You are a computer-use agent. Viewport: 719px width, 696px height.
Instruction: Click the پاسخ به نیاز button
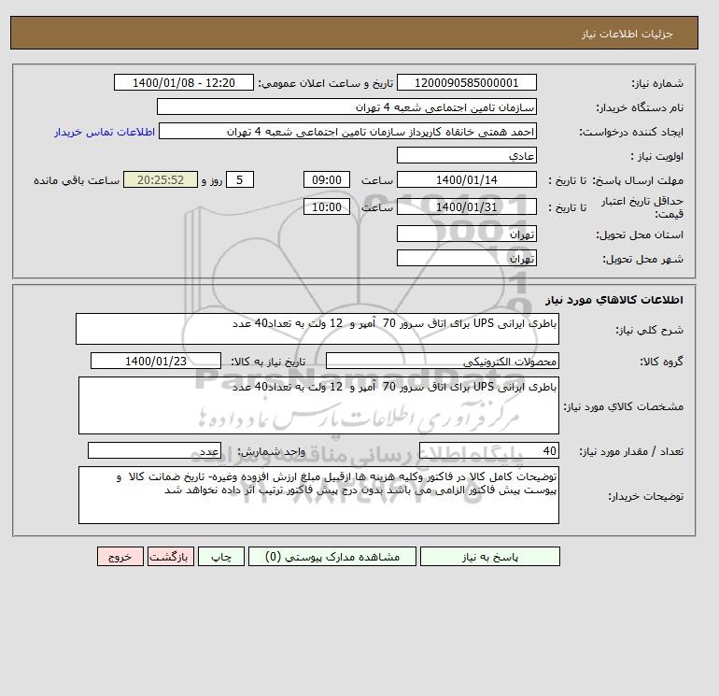click(489, 557)
